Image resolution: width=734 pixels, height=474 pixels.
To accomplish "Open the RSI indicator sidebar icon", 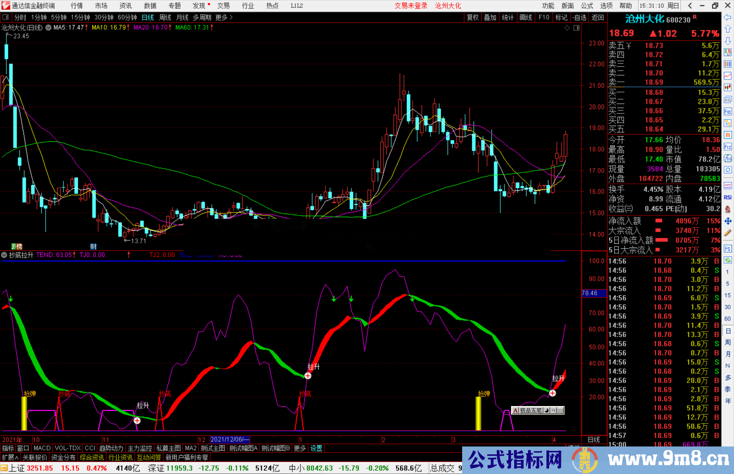I will click(x=728, y=197).
